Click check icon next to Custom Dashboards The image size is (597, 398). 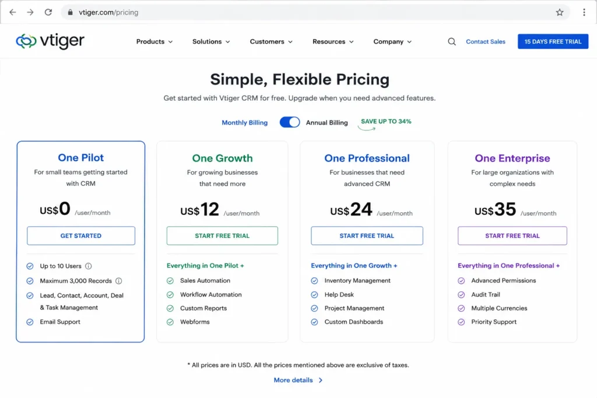click(314, 322)
